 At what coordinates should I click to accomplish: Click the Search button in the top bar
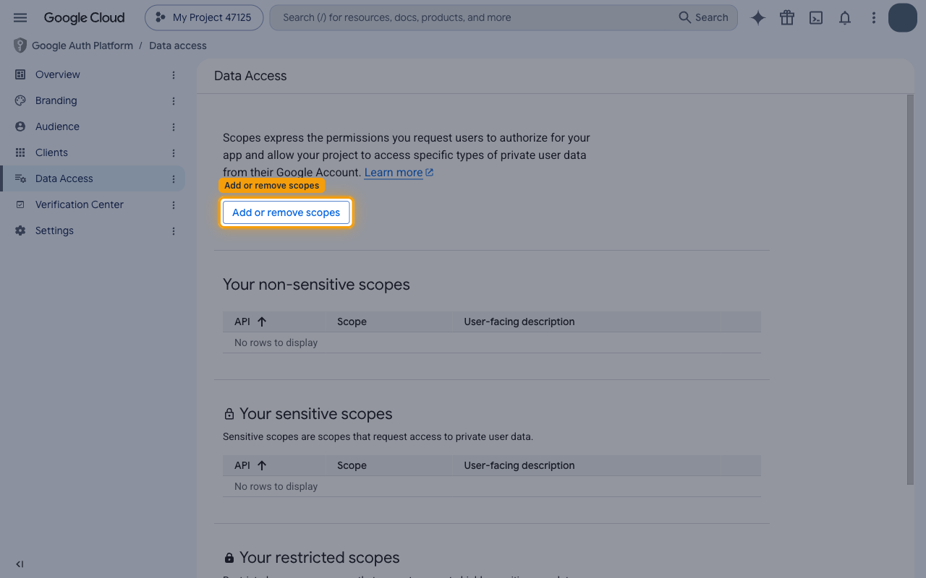pos(703,17)
